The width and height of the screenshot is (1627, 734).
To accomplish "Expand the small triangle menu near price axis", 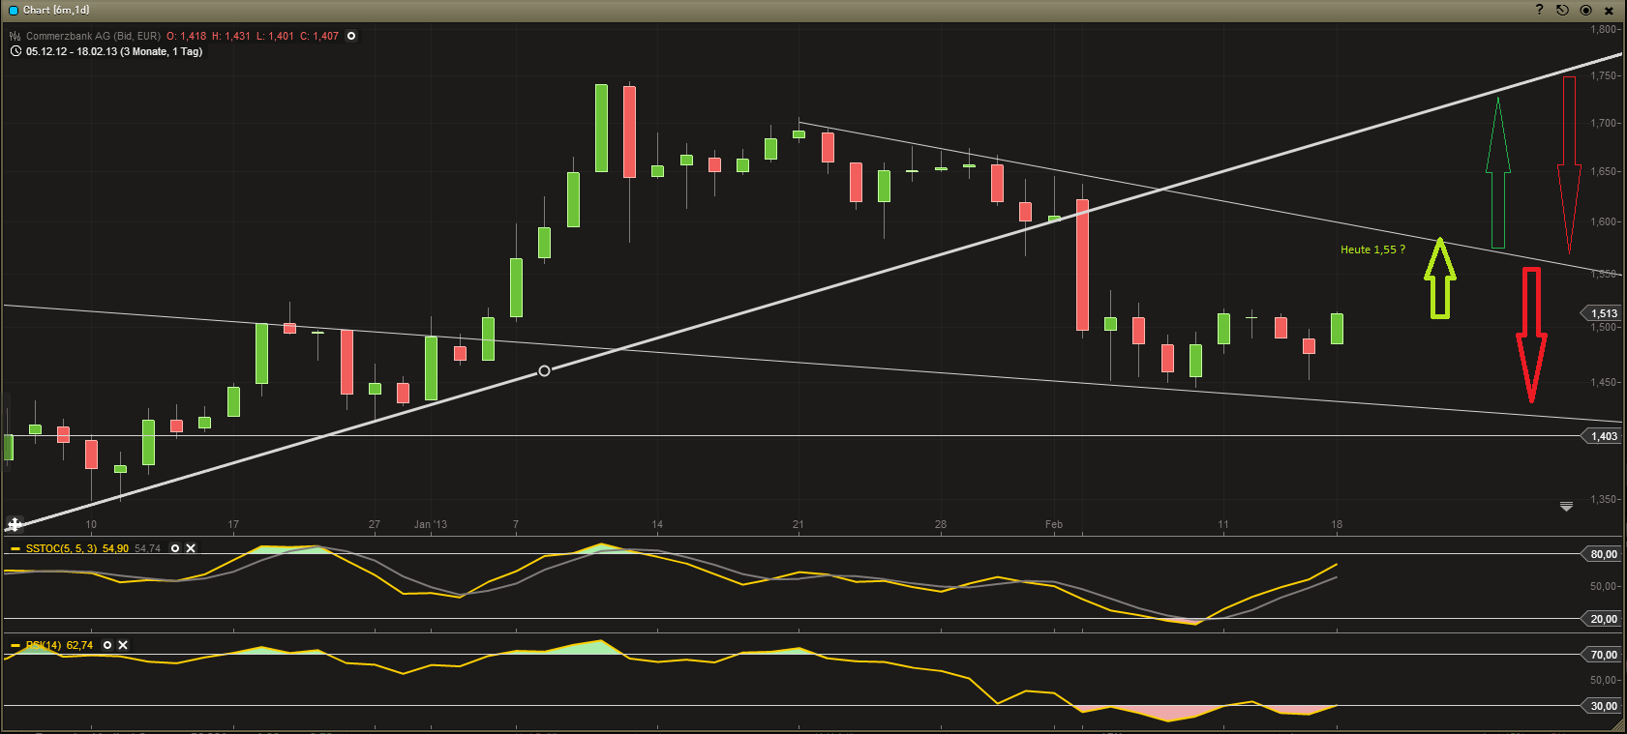I will point(1566,507).
